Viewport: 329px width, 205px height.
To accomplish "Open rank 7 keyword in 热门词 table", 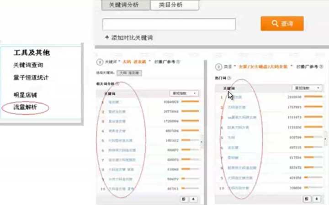I will [233, 158].
